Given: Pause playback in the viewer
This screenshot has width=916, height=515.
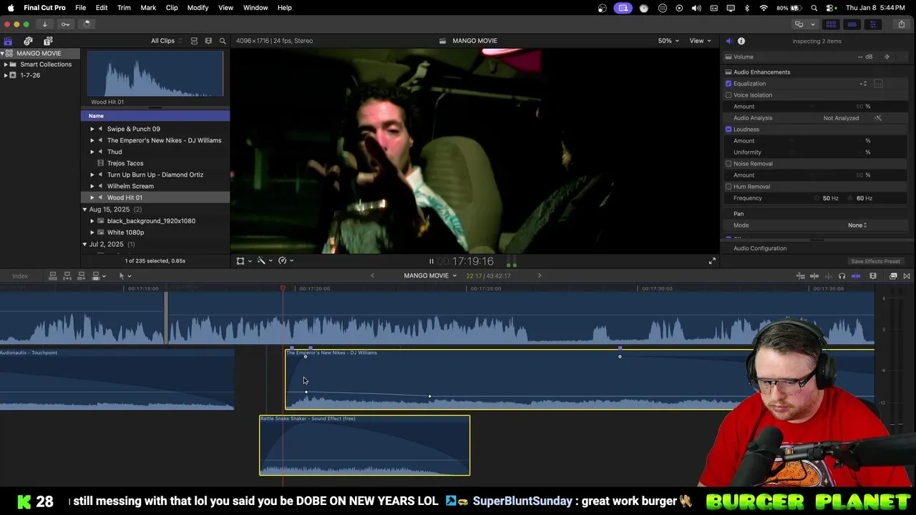Looking at the screenshot, I should [431, 262].
